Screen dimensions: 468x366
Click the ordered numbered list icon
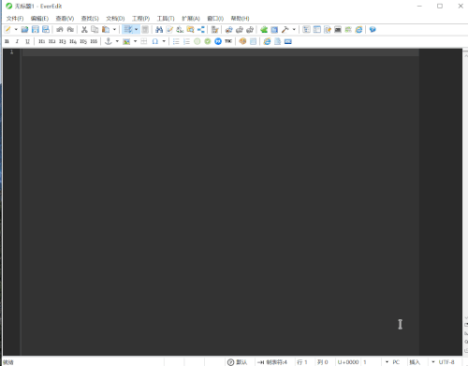[186, 41]
